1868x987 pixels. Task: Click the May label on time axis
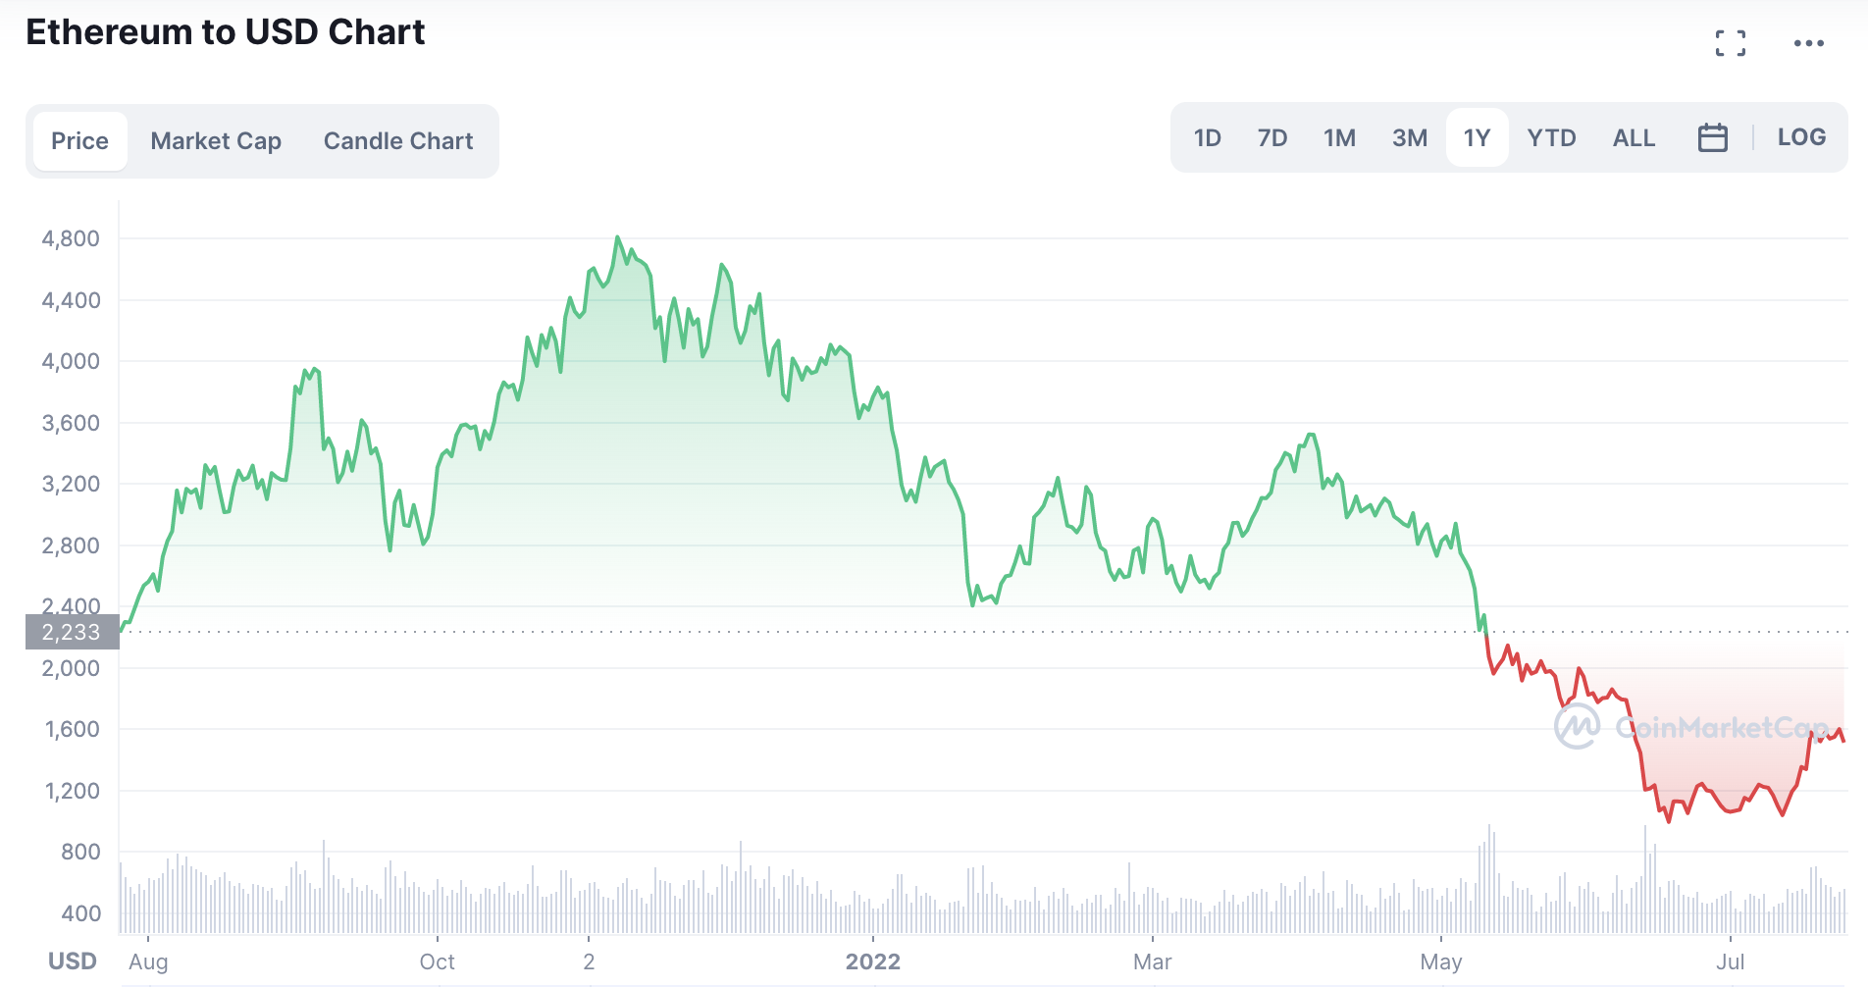point(1440,961)
